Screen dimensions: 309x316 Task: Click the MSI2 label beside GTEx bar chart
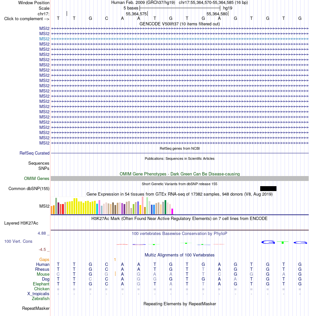[x=44, y=206]
